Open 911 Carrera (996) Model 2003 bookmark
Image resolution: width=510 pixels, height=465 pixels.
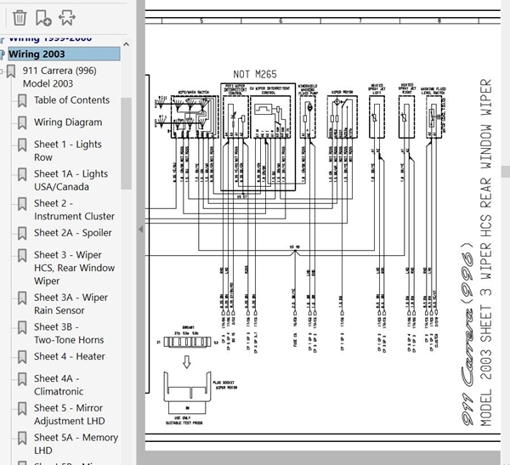coord(59,77)
